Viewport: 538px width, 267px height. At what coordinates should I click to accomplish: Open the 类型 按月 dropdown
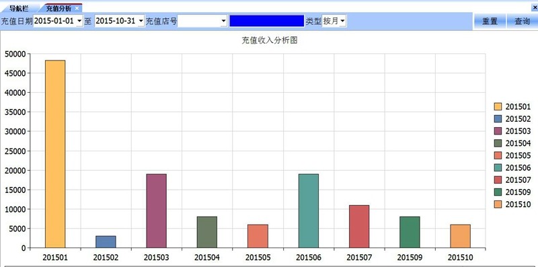coord(342,22)
